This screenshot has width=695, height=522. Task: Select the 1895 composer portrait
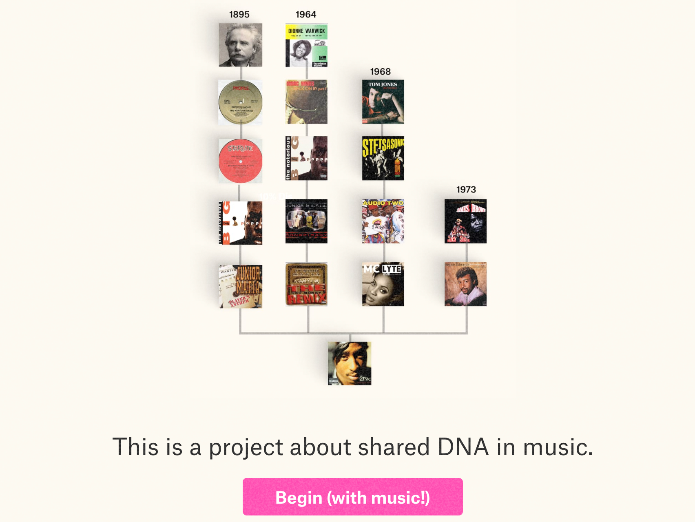(240, 45)
